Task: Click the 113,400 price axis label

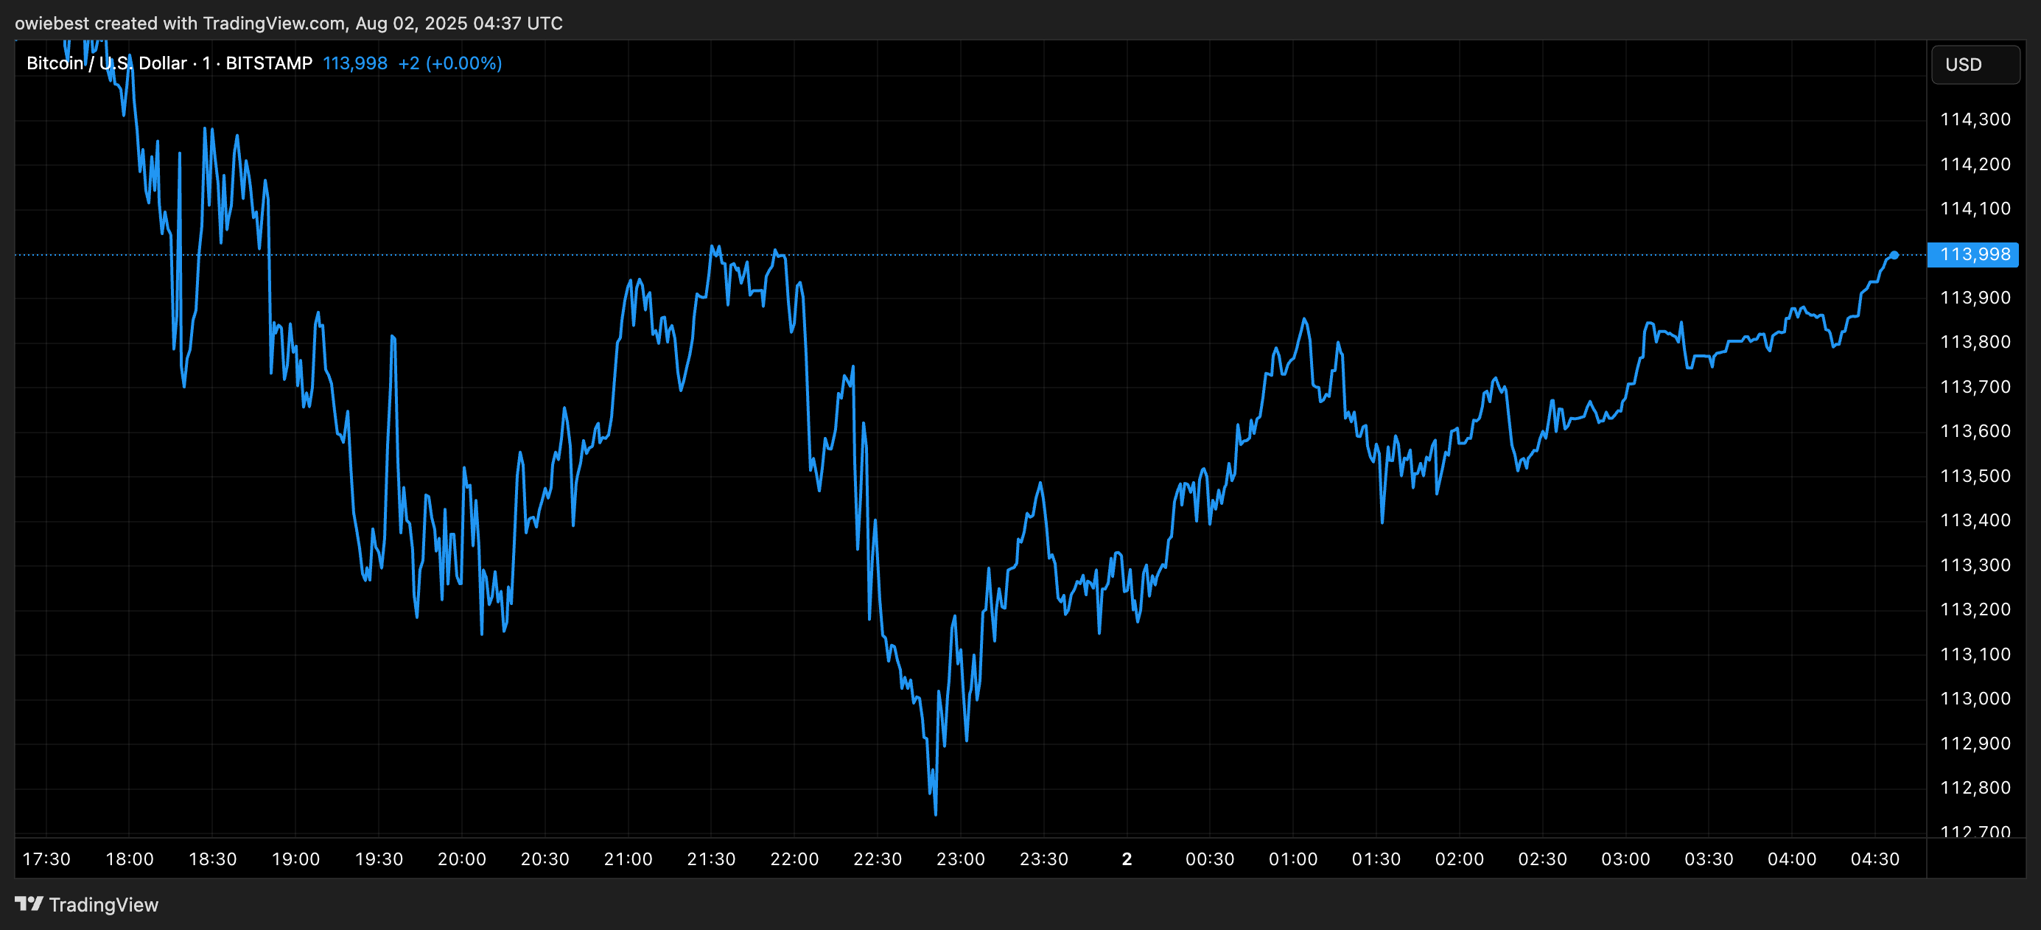Action: [1975, 520]
